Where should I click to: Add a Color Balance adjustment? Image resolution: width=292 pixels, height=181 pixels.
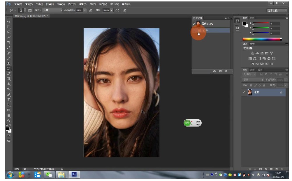255,58
